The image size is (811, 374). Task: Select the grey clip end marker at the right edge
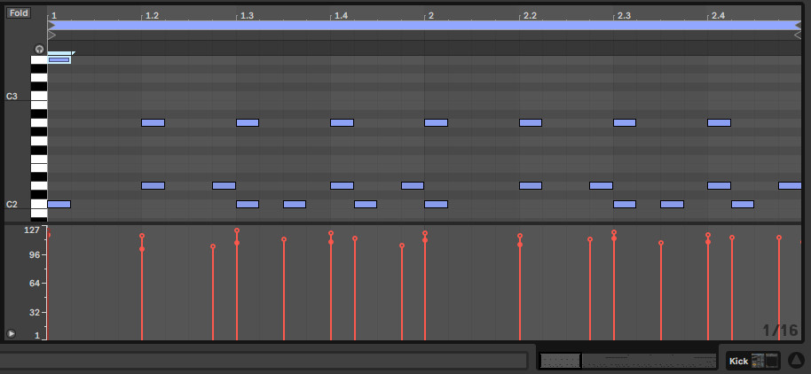[797, 35]
